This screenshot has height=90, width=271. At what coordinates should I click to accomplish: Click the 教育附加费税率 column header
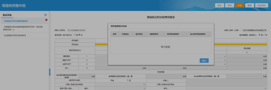pyautogui.click(x=173, y=34)
